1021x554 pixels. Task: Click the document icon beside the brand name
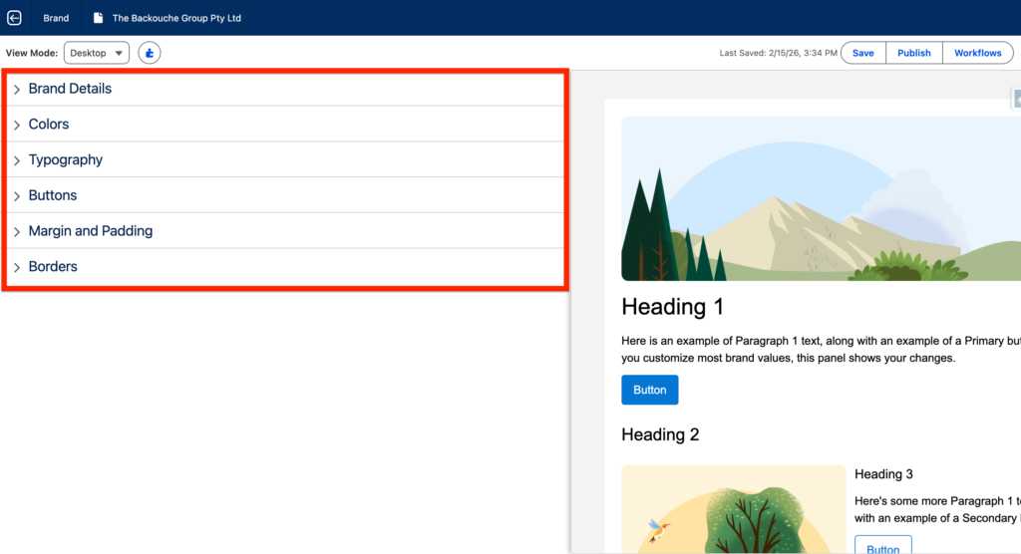98,18
